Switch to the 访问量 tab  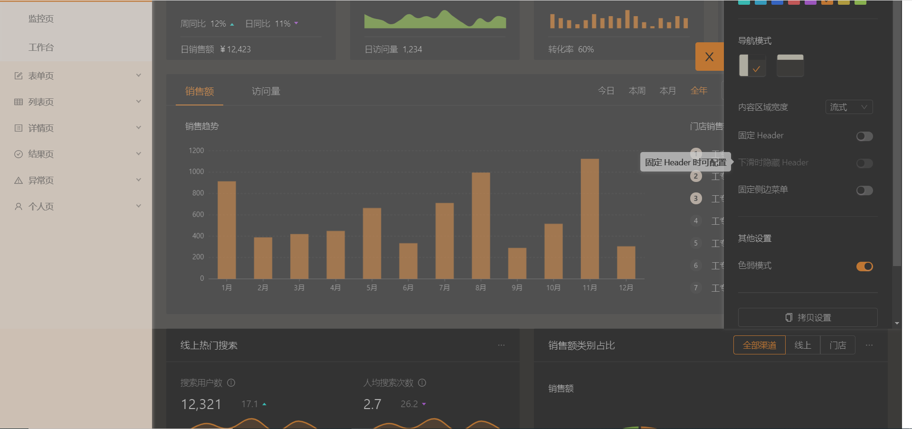tap(266, 91)
